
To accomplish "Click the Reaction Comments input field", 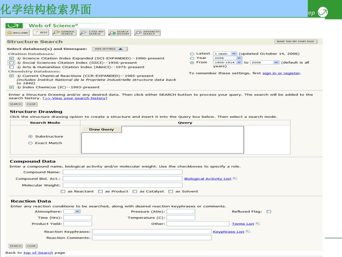I will (x=152, y=238).
